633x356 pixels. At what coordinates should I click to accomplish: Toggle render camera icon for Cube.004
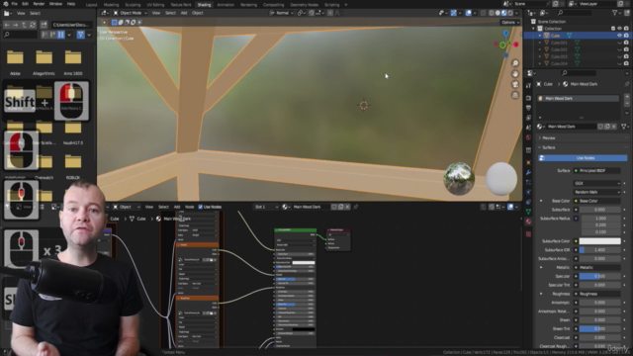click(626, 63)
